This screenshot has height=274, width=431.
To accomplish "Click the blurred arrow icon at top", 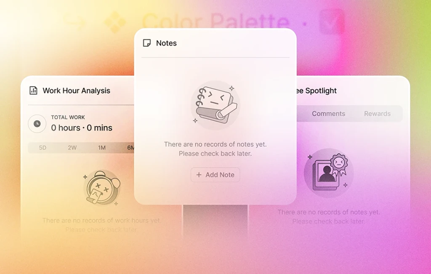I will (x=75, y=22).
